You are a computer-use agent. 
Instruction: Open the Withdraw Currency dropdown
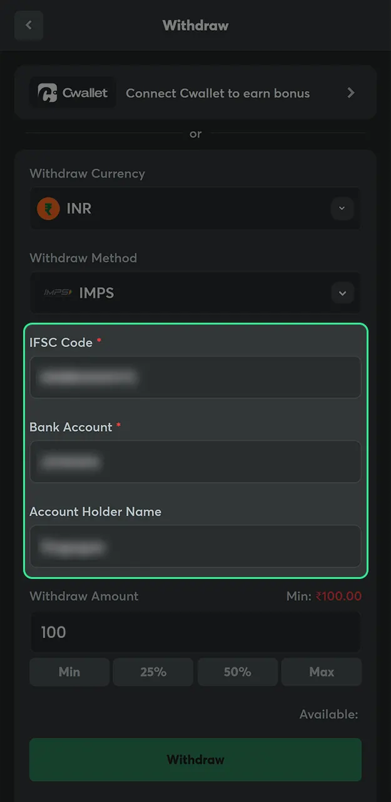click(195, 209)
